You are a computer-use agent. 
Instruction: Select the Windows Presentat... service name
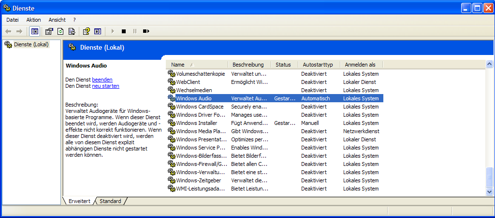(202, 139)
